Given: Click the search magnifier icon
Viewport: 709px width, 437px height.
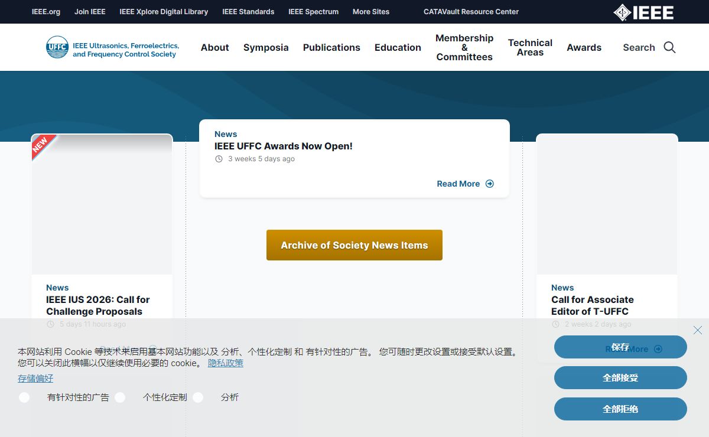Looking at the screenshot, I should tap(669, 47).
